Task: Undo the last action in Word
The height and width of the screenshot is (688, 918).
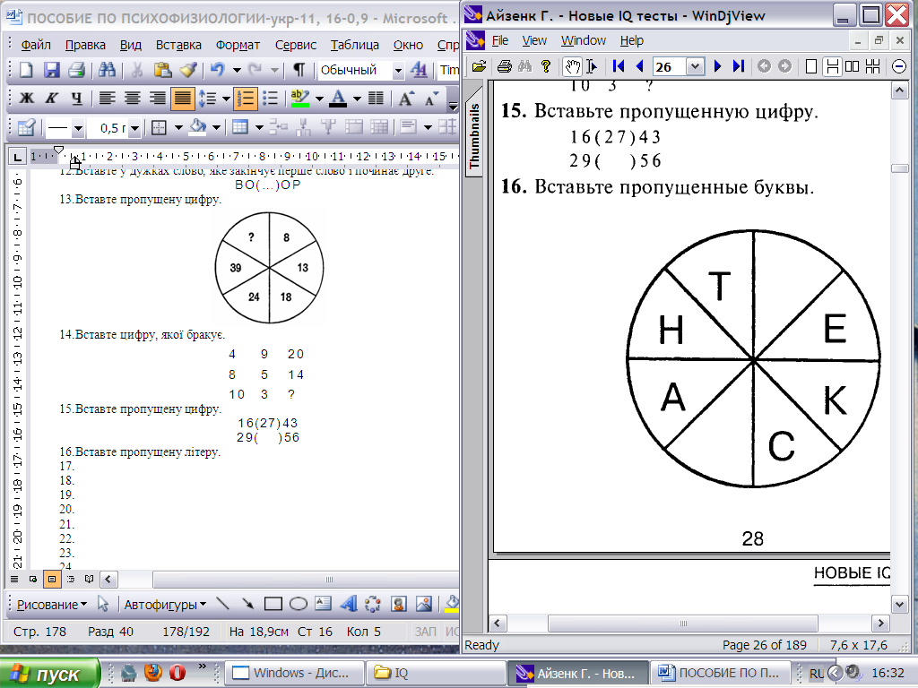Action: tap(218, 70)
